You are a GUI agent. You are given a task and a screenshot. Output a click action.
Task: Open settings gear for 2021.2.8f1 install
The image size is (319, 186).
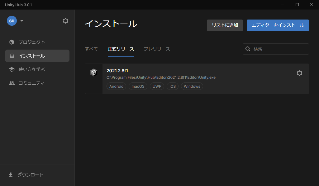299,73
